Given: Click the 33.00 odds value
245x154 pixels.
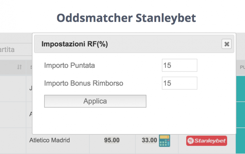Looking at the screenshot, I should tap(149, 140).
